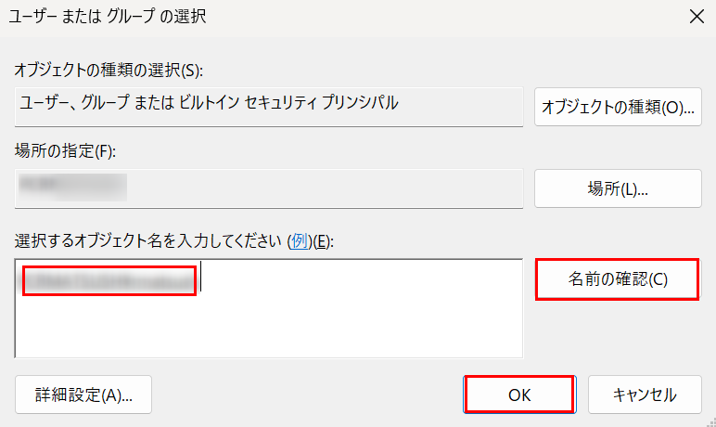Image resolution: width=716 pixels, height=427 pixels.
Task: Click the blurred object name entered in the text box
Action: (109, 280)
